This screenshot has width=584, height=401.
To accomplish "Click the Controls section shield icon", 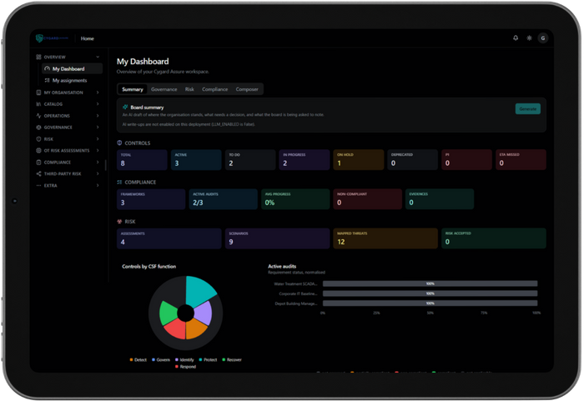I will tap(119, 143).
